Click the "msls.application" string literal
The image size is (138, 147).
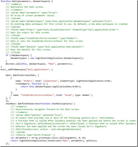click(x=38, y=69)
